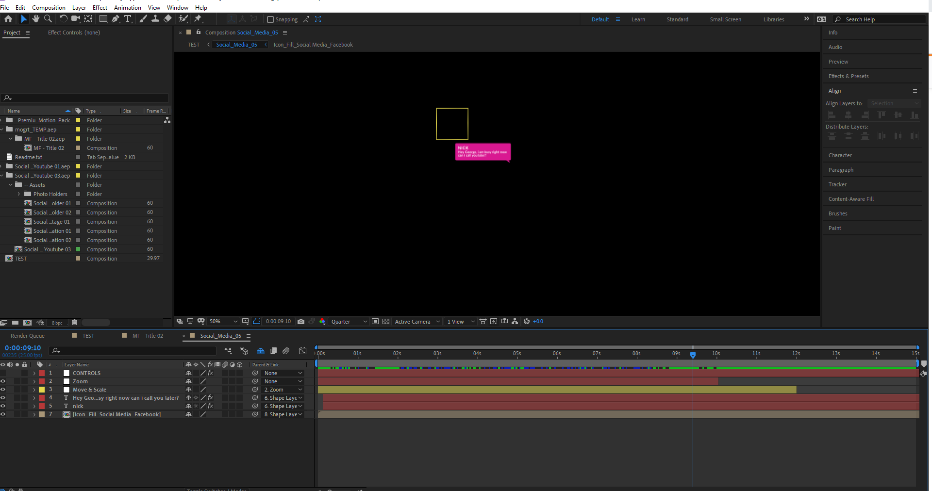Viewport: 932px width, 491px height.
Task: Toggle Motion Blur enable in timeline
Action: pyautogui.click(x=286, y=351)
